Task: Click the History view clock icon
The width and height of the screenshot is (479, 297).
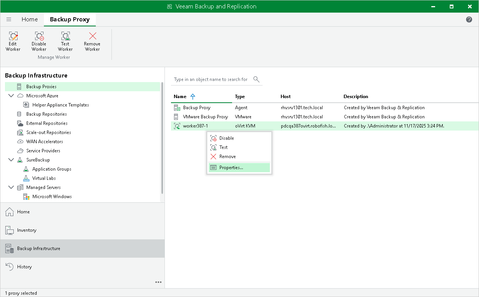Action: [10, 267]
